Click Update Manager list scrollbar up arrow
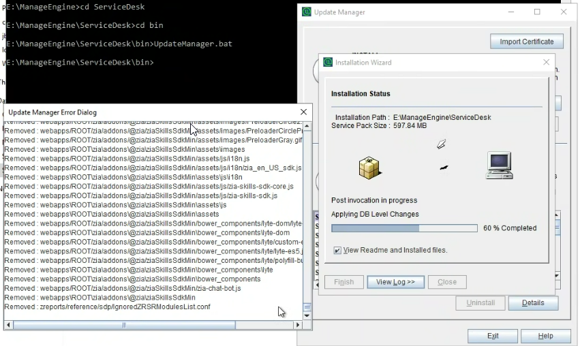The image size is (580, 346). pyautogui.click(x=557, y=215)
